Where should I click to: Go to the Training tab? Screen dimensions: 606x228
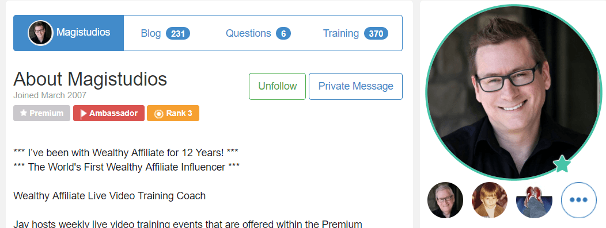coord(355,33)
